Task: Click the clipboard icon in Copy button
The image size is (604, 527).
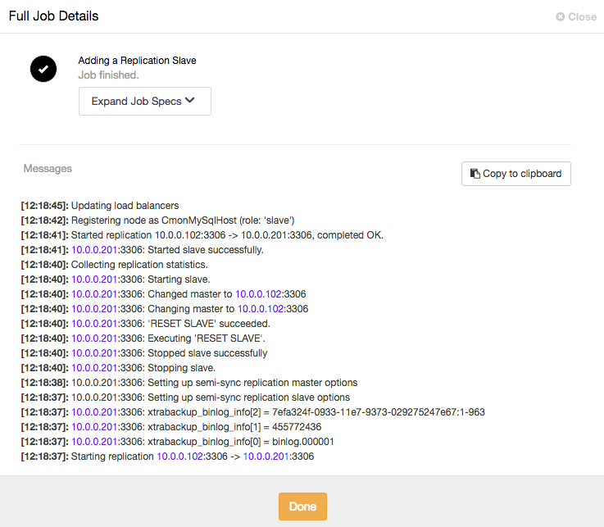Action: pyautogui.click(x=475, y=174)
